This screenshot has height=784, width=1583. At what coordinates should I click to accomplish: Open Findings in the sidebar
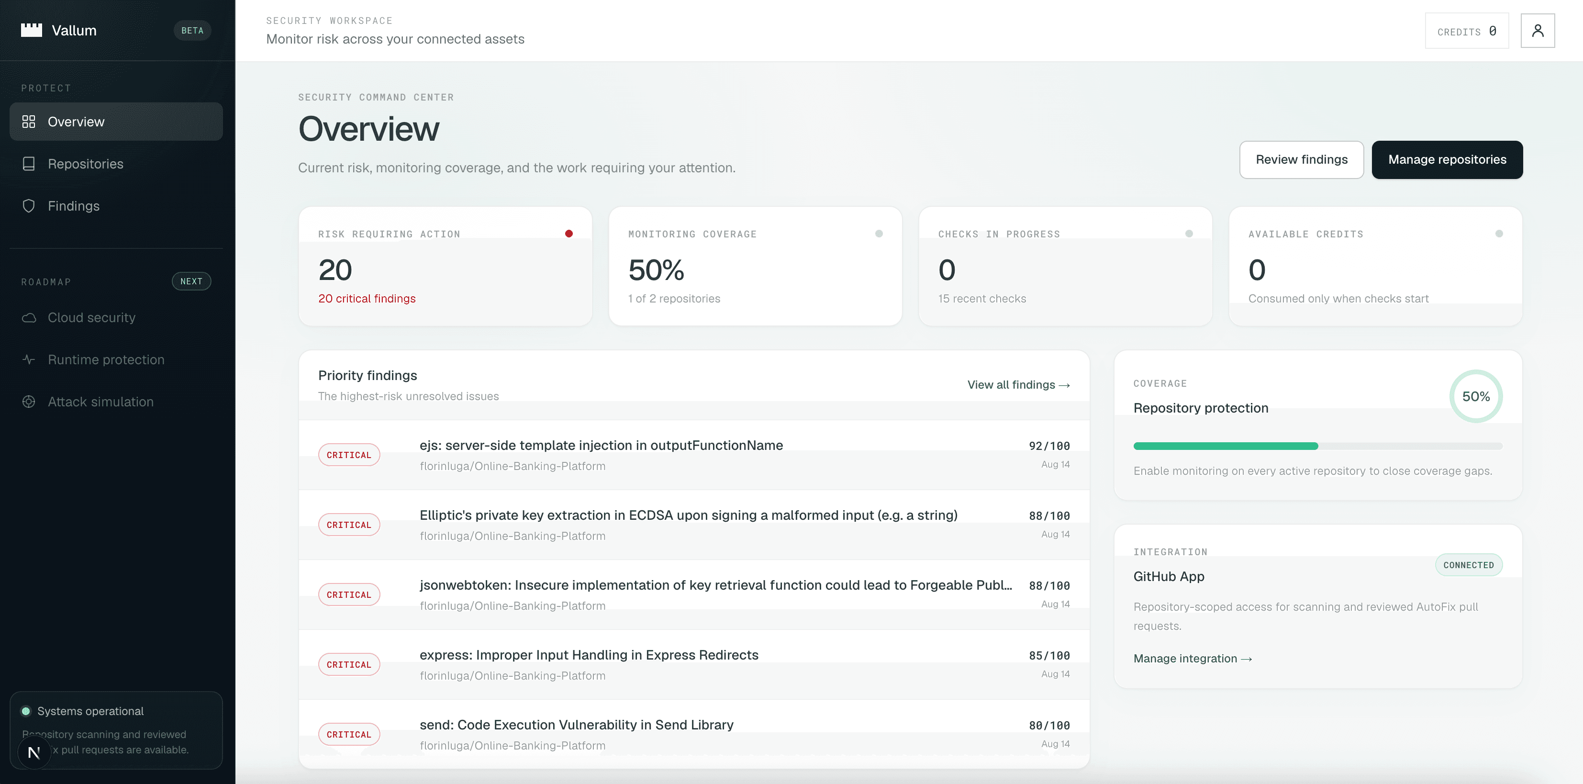point(116,206)
